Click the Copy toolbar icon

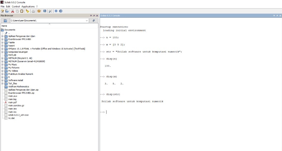[x=17, y=11]
